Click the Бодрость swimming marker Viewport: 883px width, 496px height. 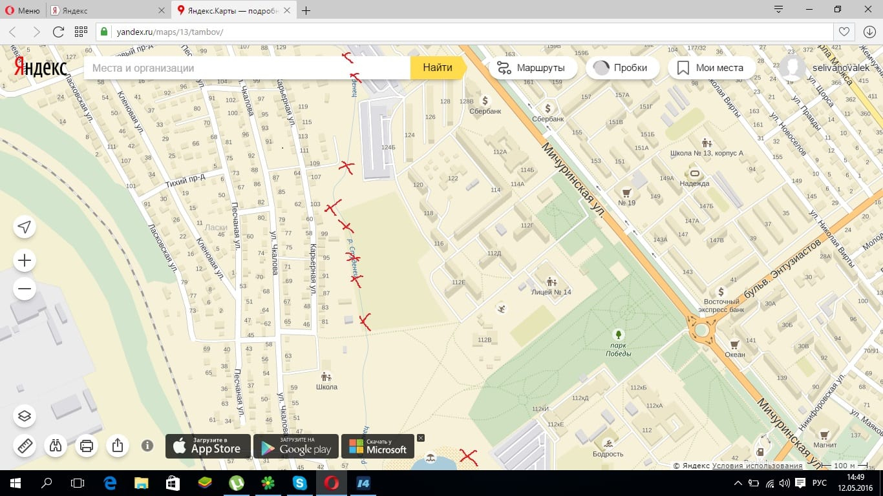608,444
